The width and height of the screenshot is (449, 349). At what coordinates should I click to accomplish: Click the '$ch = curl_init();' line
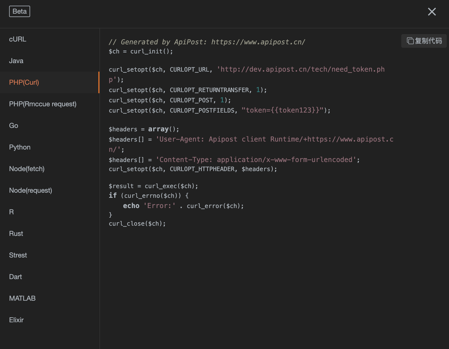pyautogui.click(x=141, y=51)
